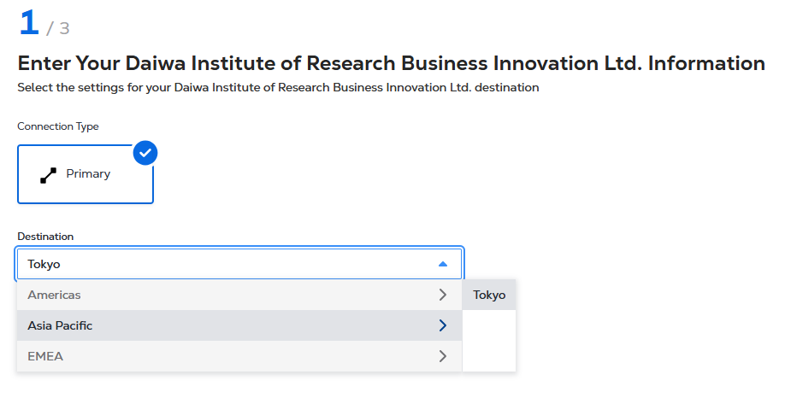Screen dimensions: 791x398
Task: Click the EMEA right chevron arrow
Action: coord(442,356)
